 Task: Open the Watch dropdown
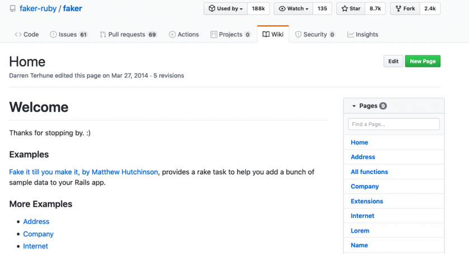pos(293,9)
